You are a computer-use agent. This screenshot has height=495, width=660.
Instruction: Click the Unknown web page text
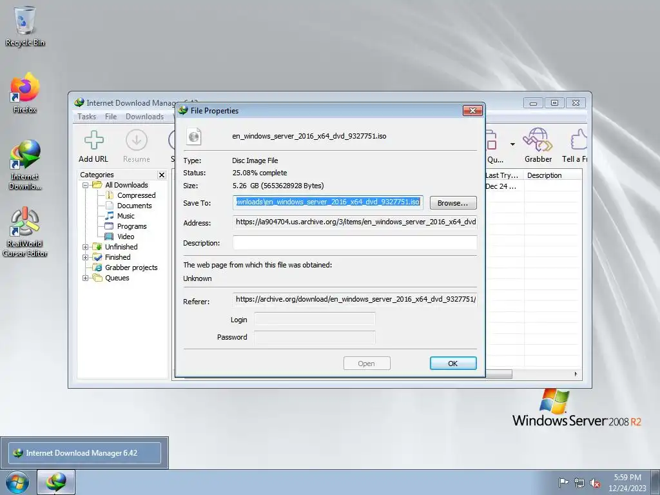pyautogui.click(x=197, y=278)
